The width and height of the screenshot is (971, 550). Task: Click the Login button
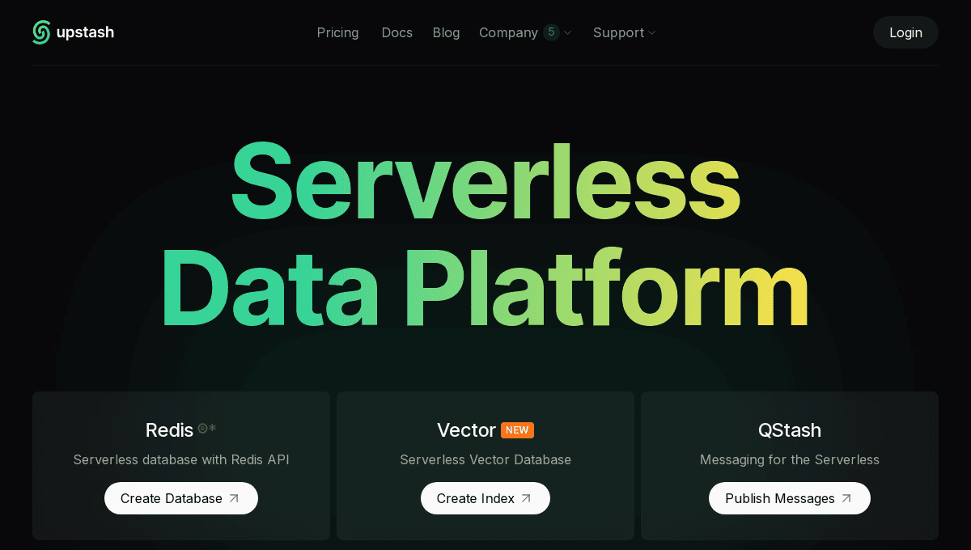point(905,32)
